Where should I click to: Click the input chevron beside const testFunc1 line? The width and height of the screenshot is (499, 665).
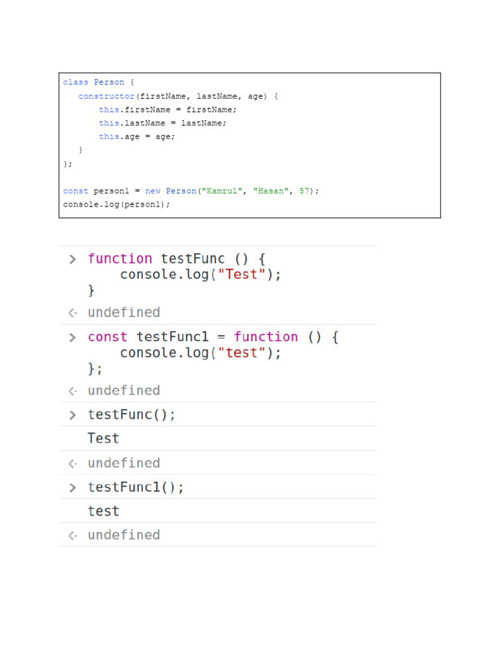tap(73, 337)
